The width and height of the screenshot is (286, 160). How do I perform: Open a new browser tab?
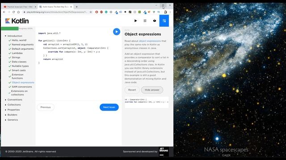pyautogui.click(x=76, y=7)
